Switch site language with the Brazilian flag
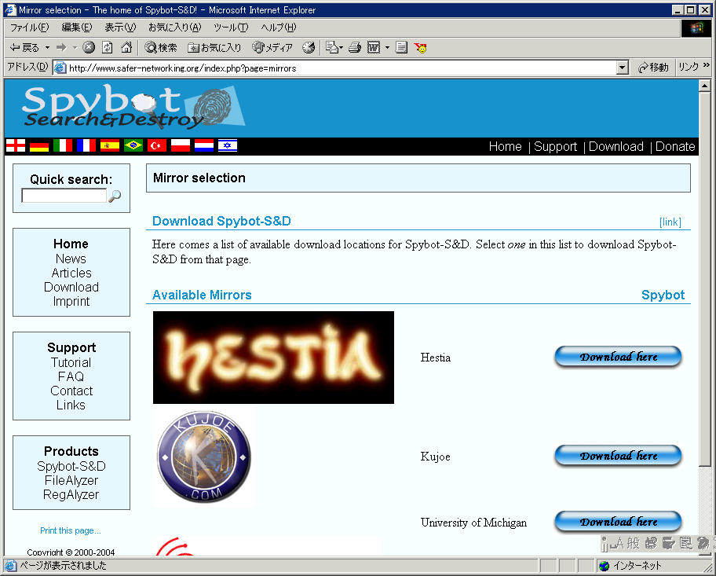The height and width of the screenshot is (576, 716). (x=133, y=146)
